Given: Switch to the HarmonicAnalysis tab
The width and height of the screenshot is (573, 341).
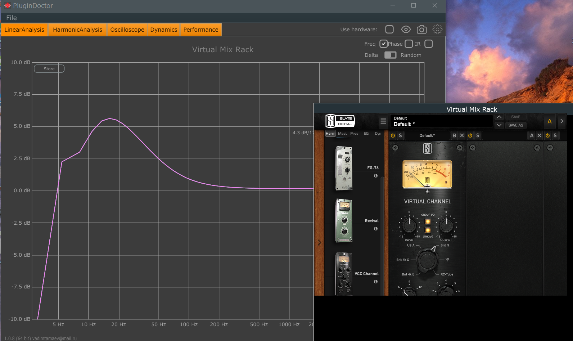Looking at the screenshot, I should pos(78,30).
